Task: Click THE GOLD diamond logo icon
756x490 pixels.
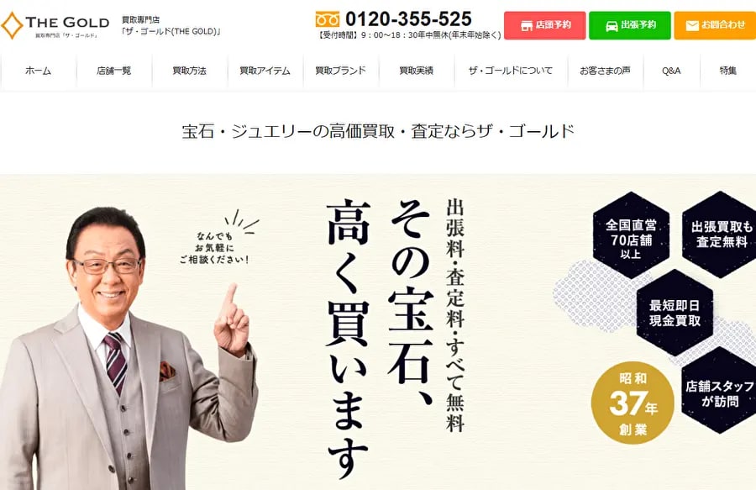Action: click(12, 25)
